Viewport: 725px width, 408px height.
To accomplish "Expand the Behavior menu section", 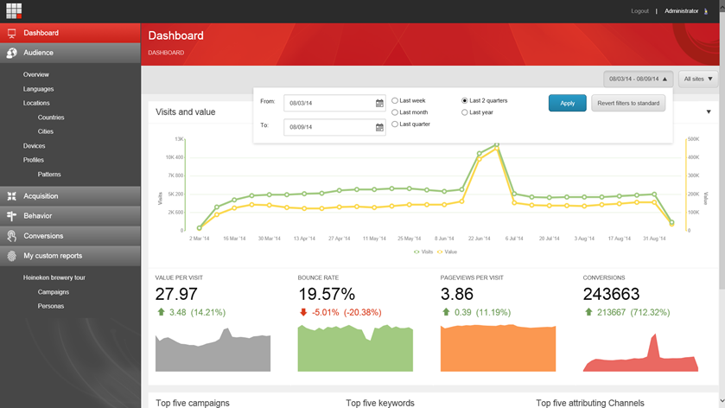I will click(x=70, y=216).
